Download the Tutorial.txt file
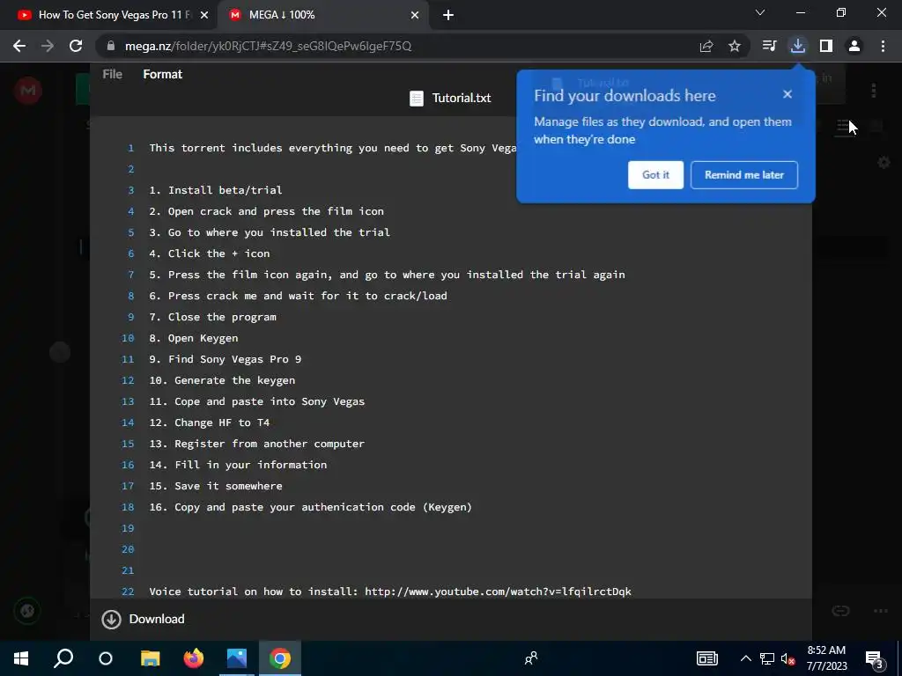The height and width of the screenshot is (676, 902). (144, 619)
